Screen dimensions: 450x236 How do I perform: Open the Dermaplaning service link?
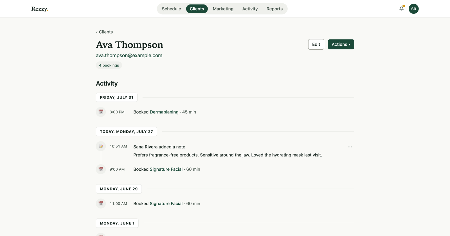(x=164, y=112)
